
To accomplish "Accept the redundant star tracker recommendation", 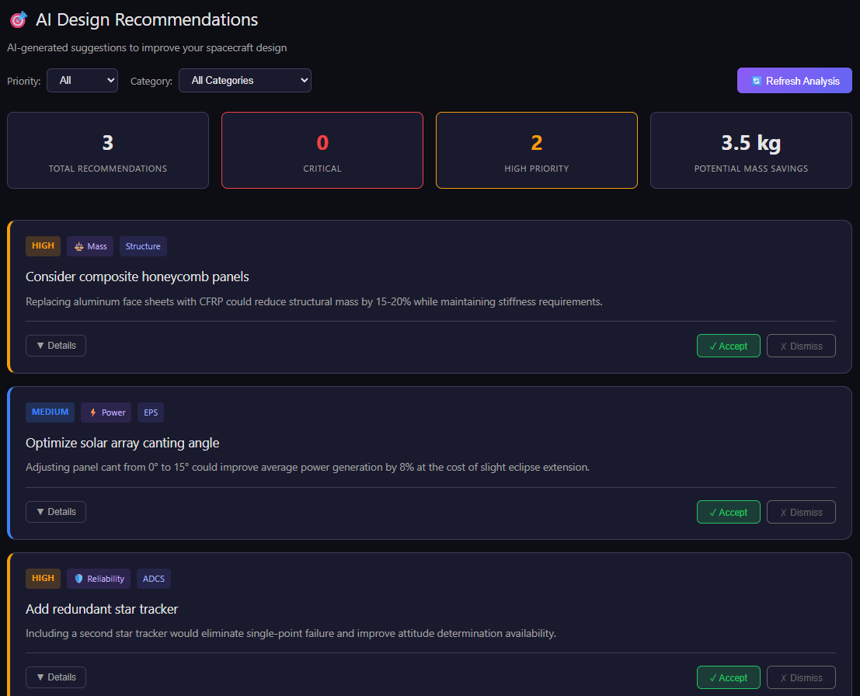I will 728,678.
